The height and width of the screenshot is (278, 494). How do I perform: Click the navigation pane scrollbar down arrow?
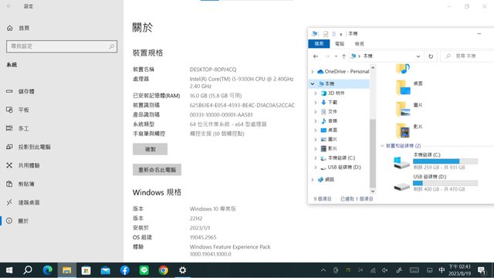[373, 191]
